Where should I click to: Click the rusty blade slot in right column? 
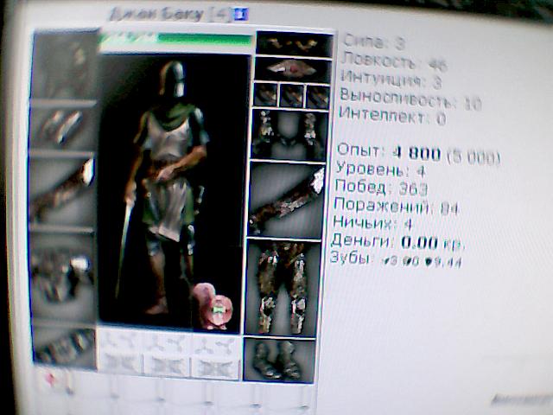pos(286,200)
